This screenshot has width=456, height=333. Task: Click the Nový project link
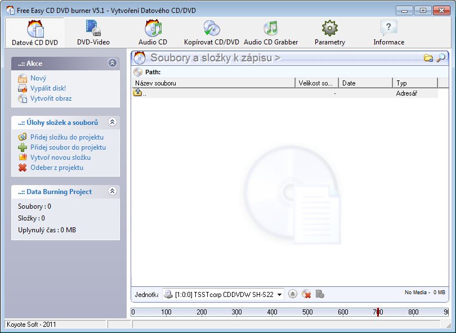point(38,78)
